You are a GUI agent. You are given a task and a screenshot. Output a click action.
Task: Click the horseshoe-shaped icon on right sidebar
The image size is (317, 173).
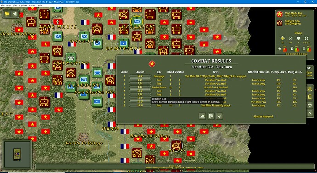pos(310,97)
